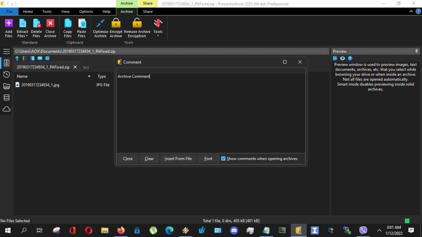Click Remove Archive Encryption icon

137,23
